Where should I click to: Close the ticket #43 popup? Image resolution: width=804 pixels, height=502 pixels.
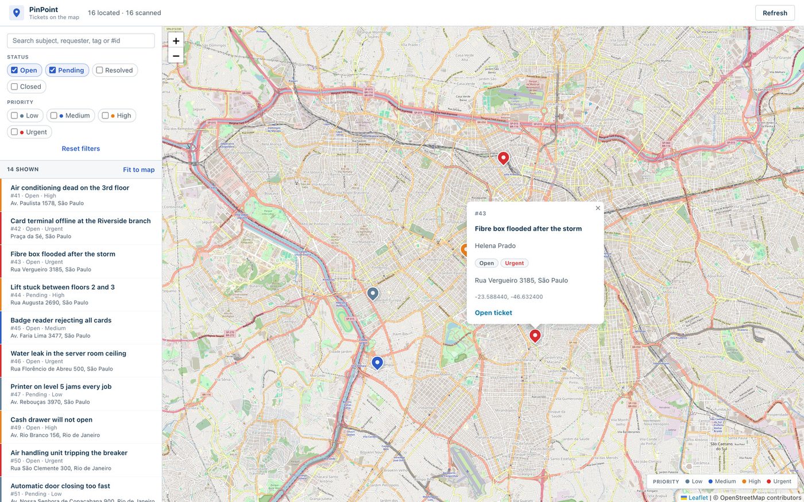click(x=598, y=208)
